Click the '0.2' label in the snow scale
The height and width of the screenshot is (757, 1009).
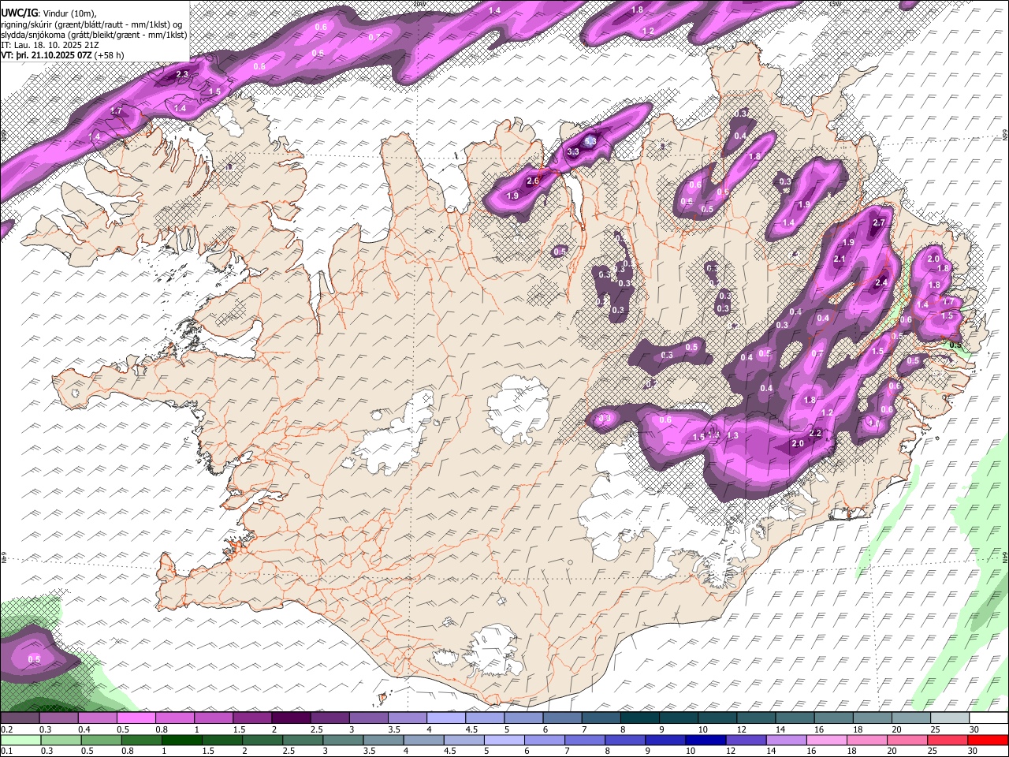pyautogui.click(x=6, y=729)
